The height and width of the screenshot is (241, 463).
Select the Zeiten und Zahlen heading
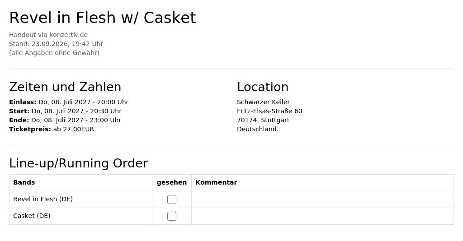(x=65, y=87)
